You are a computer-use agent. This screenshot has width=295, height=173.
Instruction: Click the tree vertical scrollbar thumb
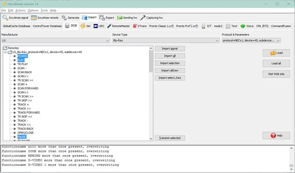tap(151, 61)
